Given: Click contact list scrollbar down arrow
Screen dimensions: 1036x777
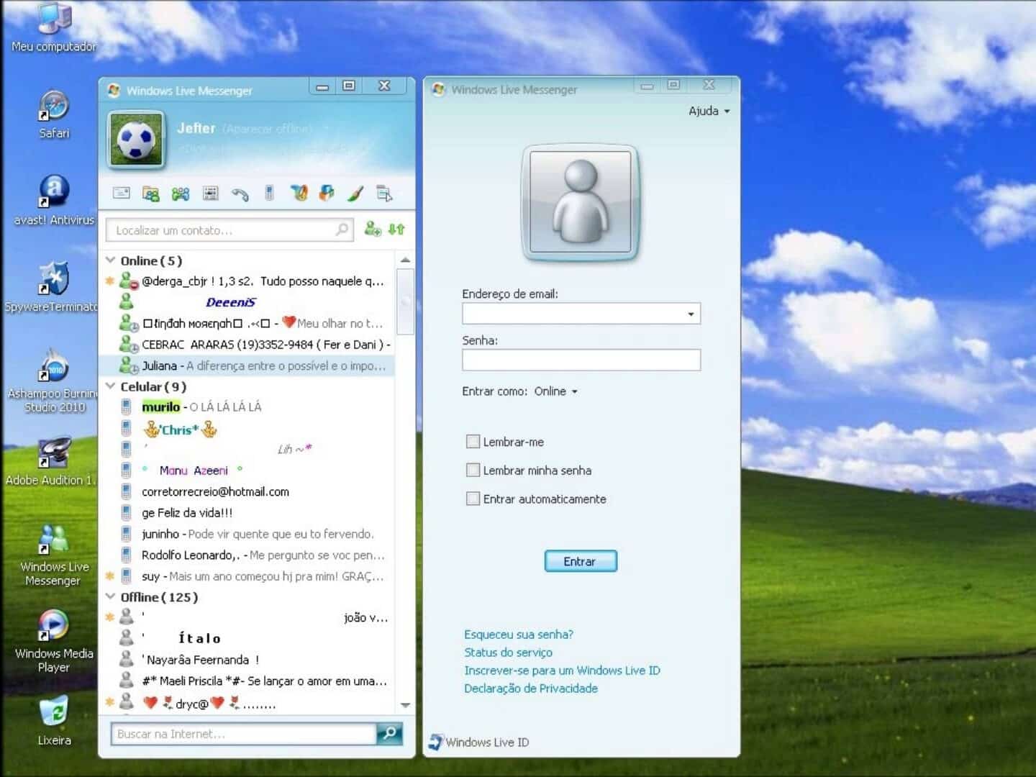Looking at the screenshot, I should [x=405, y=706].
